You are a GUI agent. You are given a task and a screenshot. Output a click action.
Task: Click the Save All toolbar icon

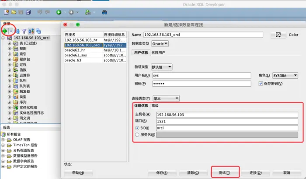(28, 12)
